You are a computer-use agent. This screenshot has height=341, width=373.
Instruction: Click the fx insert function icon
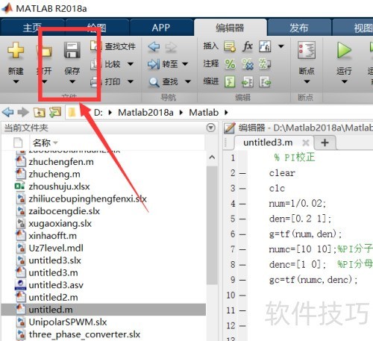(x=248, y=46)
